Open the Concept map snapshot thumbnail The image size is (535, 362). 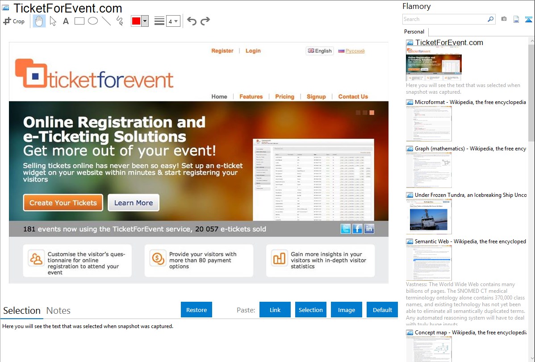pyautogui.click(x=429, y=350)
